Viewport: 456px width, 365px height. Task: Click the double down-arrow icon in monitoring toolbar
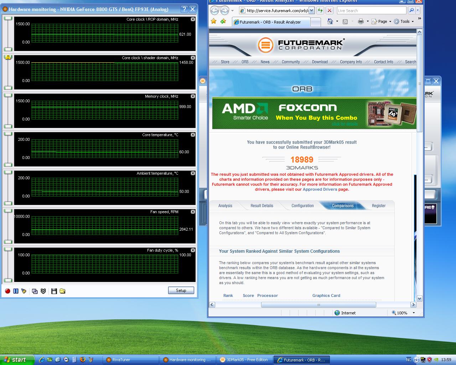pos(43,291)
